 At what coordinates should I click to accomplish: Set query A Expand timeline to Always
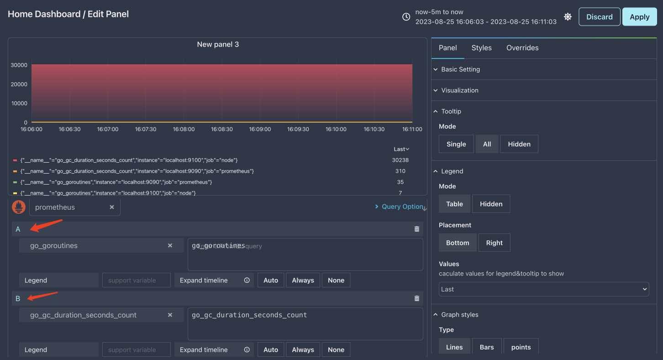tap(303, 280)
